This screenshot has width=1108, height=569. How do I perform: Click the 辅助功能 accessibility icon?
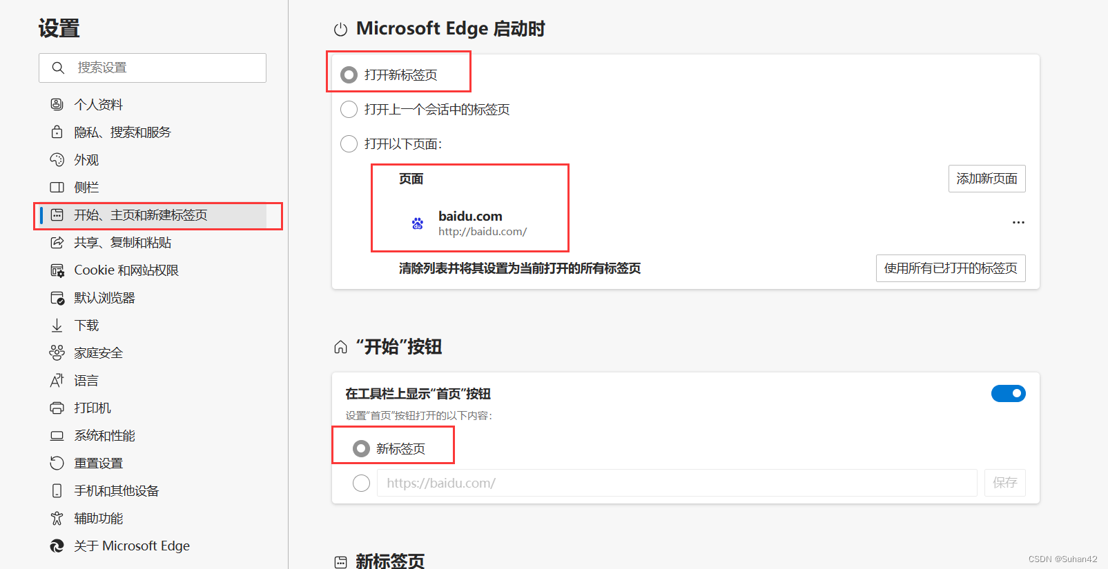pyautogui.click(x=57, y=518)
